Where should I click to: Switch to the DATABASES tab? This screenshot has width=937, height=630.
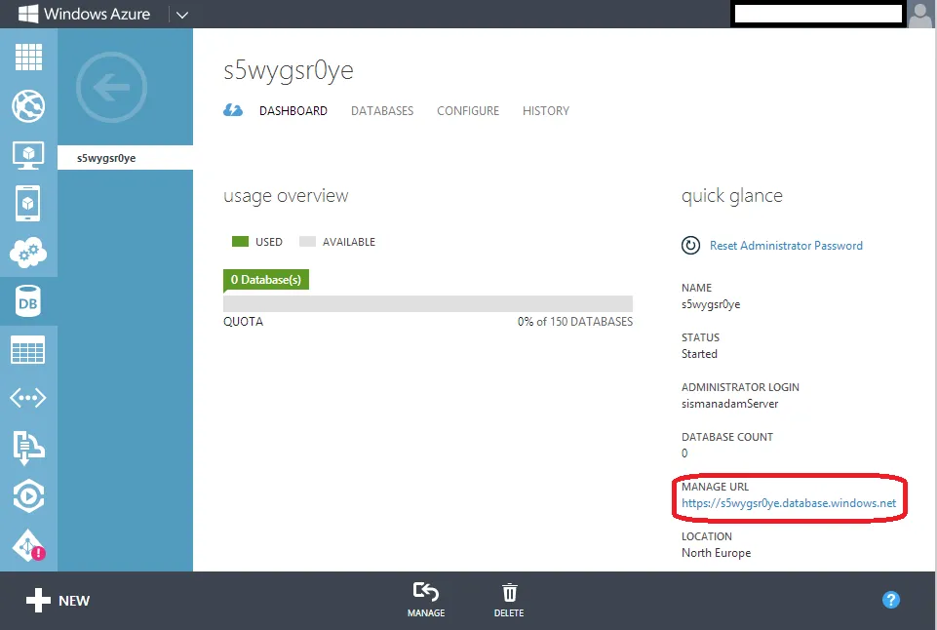382,111
